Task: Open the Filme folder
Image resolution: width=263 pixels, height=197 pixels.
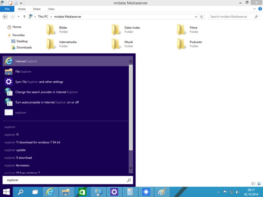Action: pyautogui.click(x=187, y=30)
